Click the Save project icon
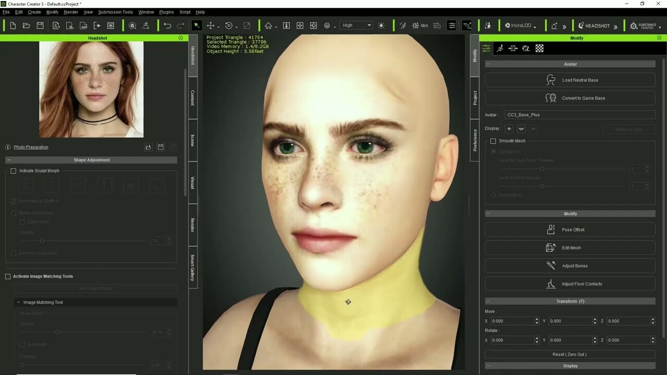 [40, 25]
